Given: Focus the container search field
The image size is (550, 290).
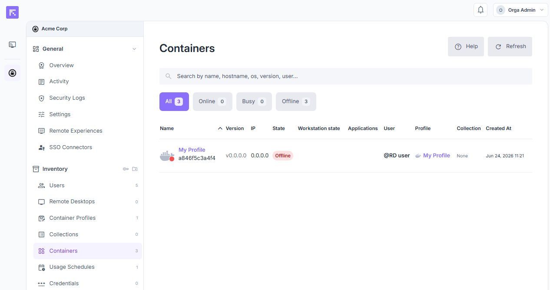Looking at the screenshot, I should (346, 76).
